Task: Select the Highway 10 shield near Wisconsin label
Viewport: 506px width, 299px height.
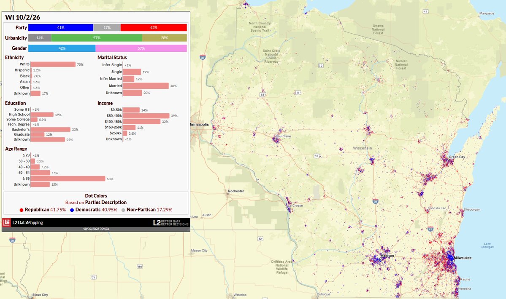Action: click(317, 156)
